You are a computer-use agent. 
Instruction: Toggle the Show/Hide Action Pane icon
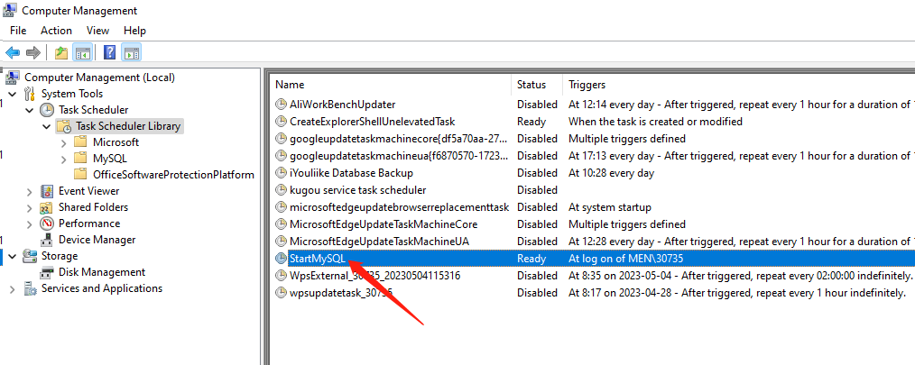tap(131, 52)
